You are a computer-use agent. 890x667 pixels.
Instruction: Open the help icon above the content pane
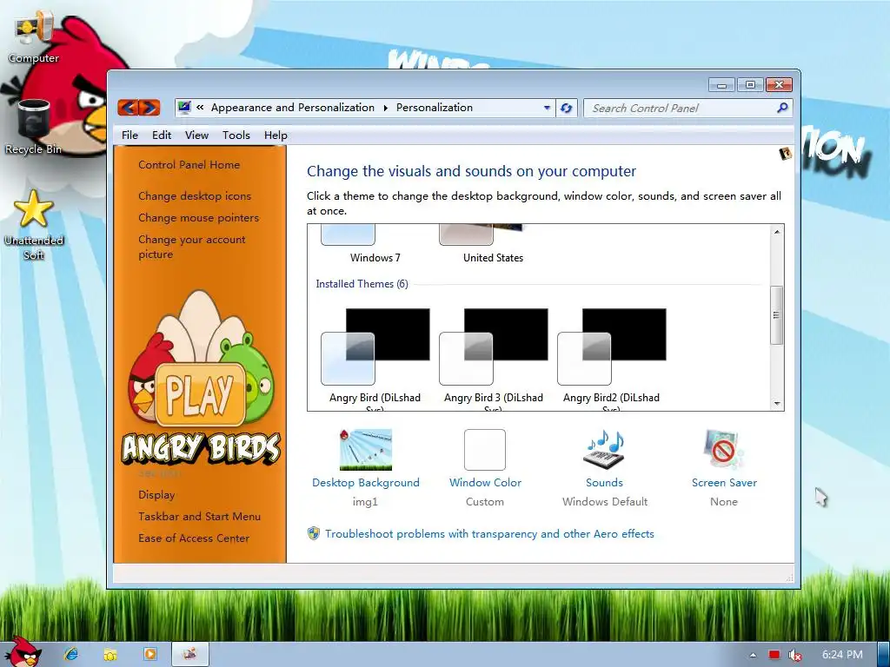tap(786, 153)
